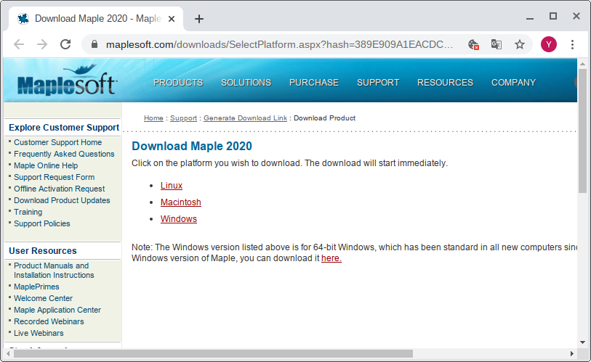Open the cookie blocked icon in address bar
This screenshot has height=362, width=591.
pyautogui.click(x=473, y=44)
